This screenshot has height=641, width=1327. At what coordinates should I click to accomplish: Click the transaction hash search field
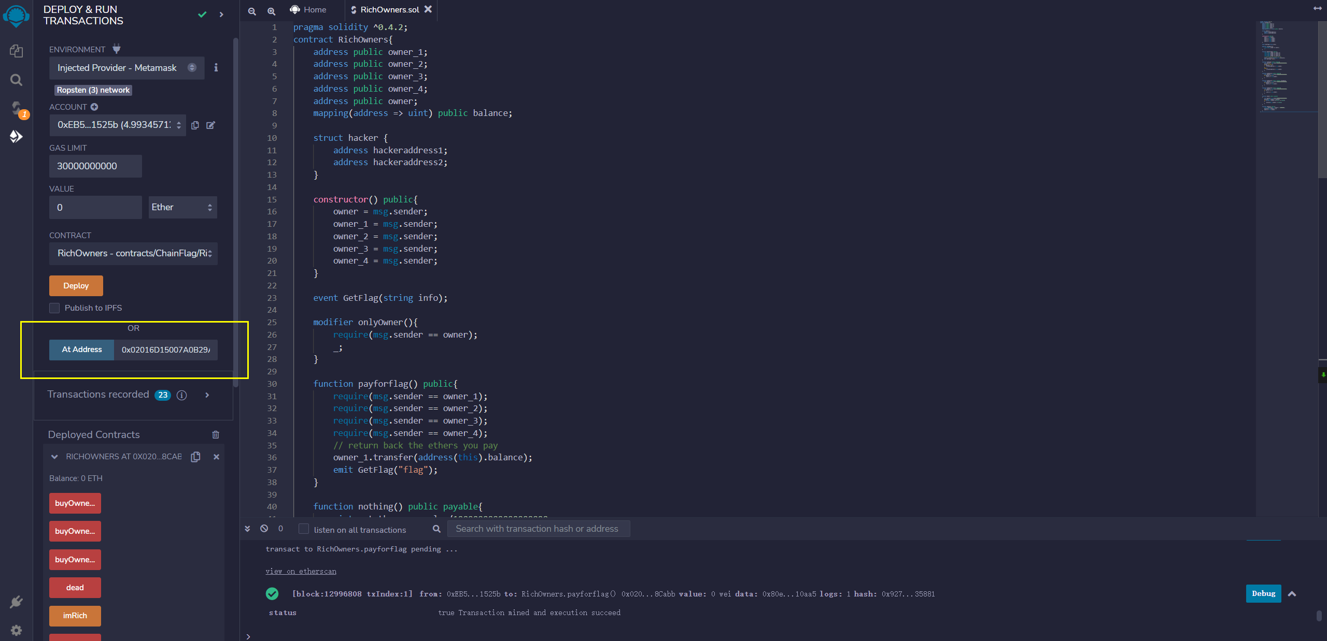click(538, 529)
